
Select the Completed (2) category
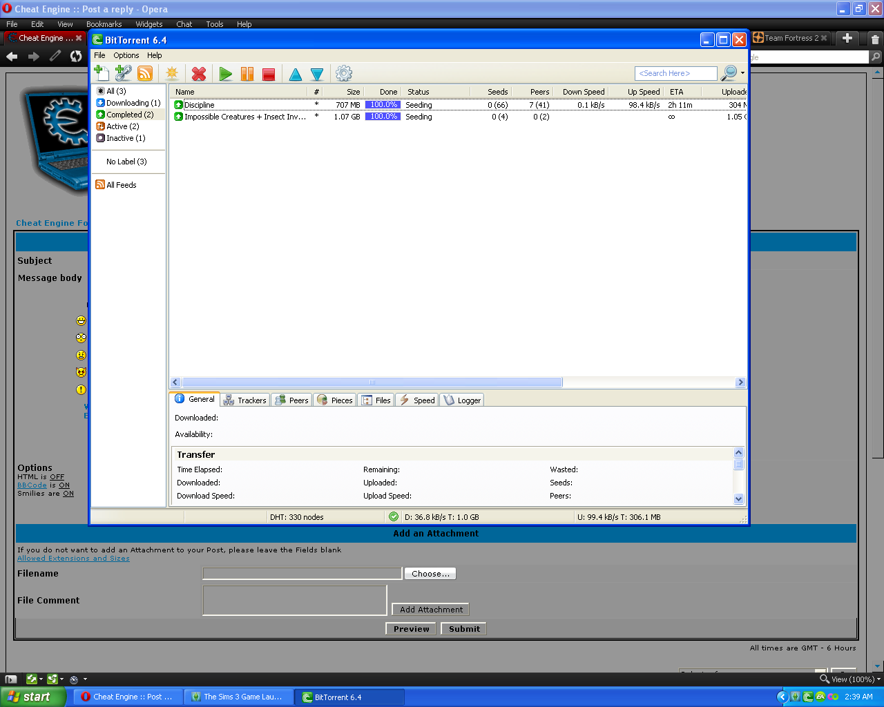tap(130, 115)
